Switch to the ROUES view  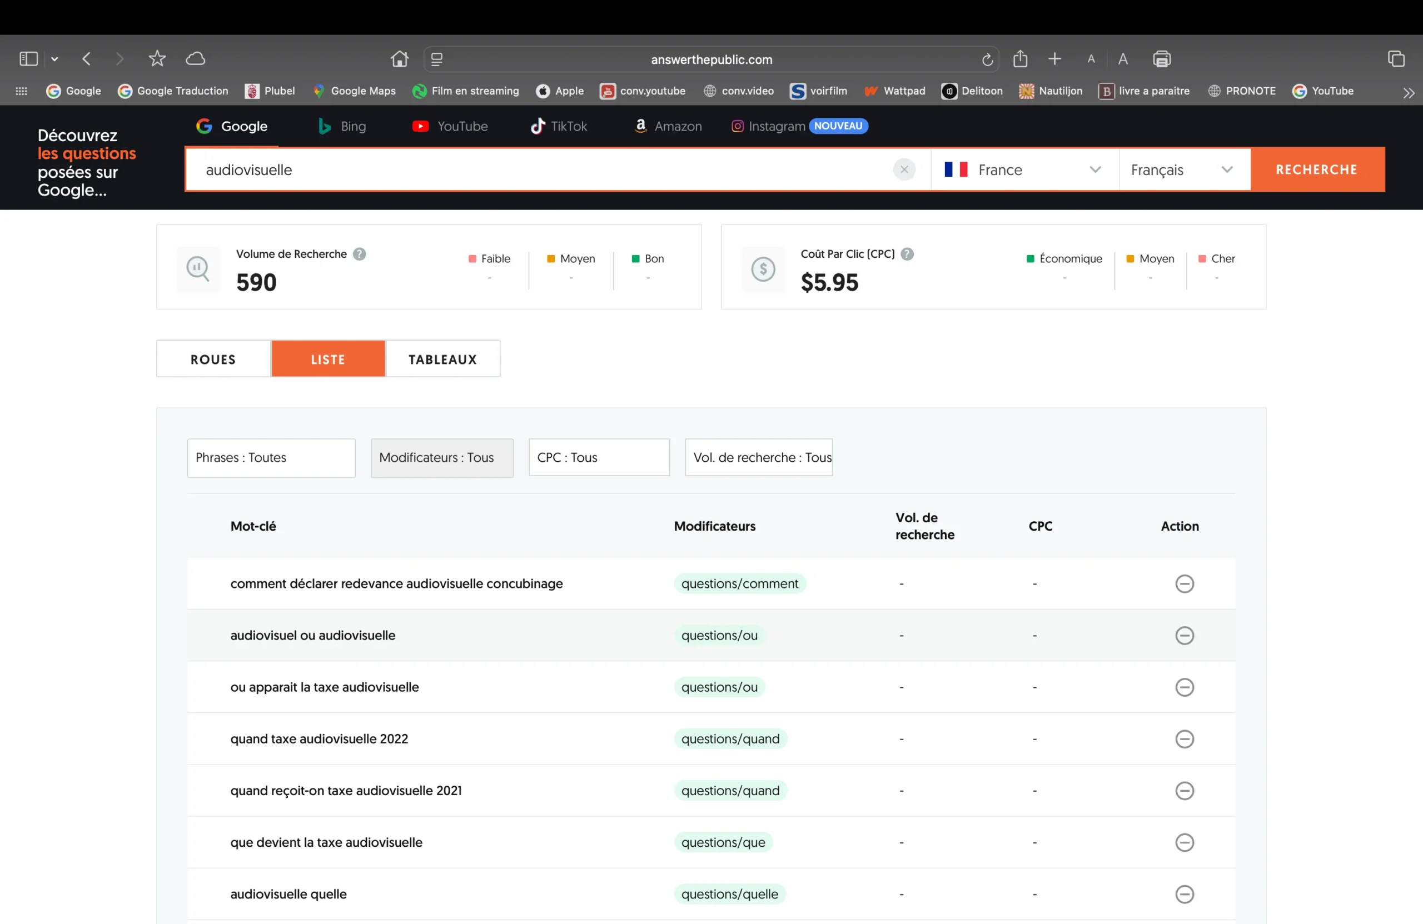[x=213, y=358]
